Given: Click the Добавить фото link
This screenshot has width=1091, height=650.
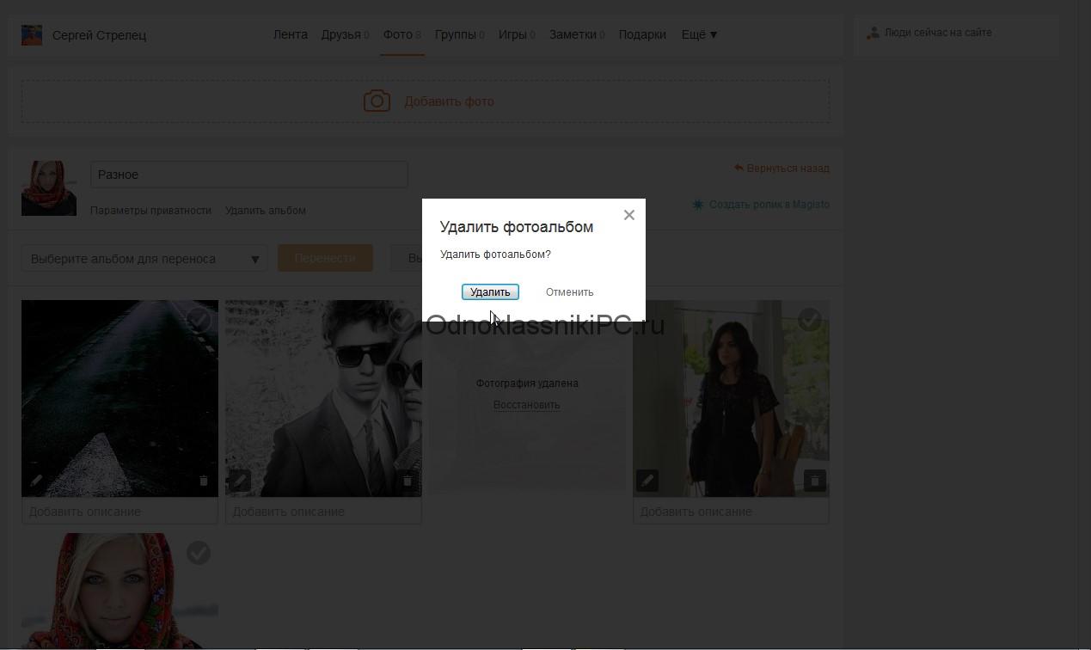Looking at the screenshot, I should 449,101.
